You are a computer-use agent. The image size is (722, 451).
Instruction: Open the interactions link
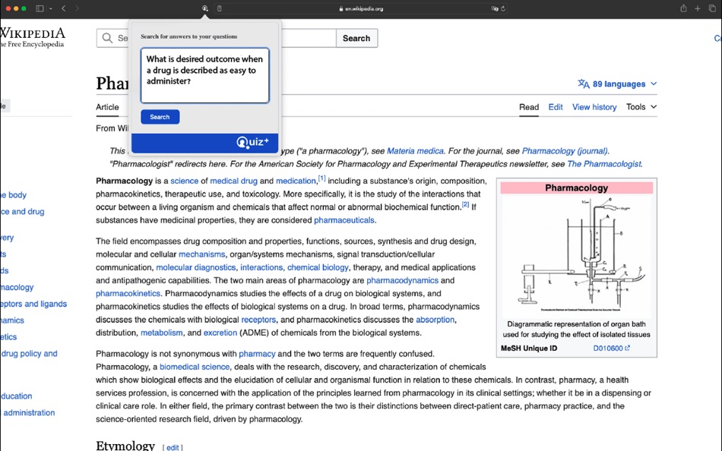pos(261,267)
